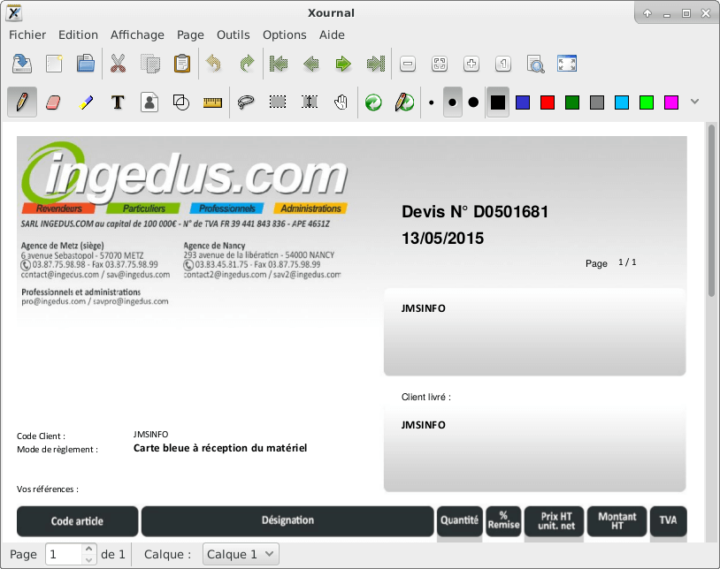Click the Xournal window menu icon
This screenshot has width=720, height=569.
click(14, 13)
